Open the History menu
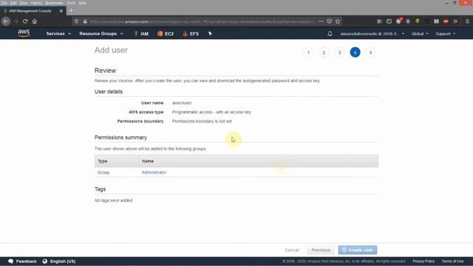The height and width of the screenshot is (266, 473). click(x=36, y=3)
